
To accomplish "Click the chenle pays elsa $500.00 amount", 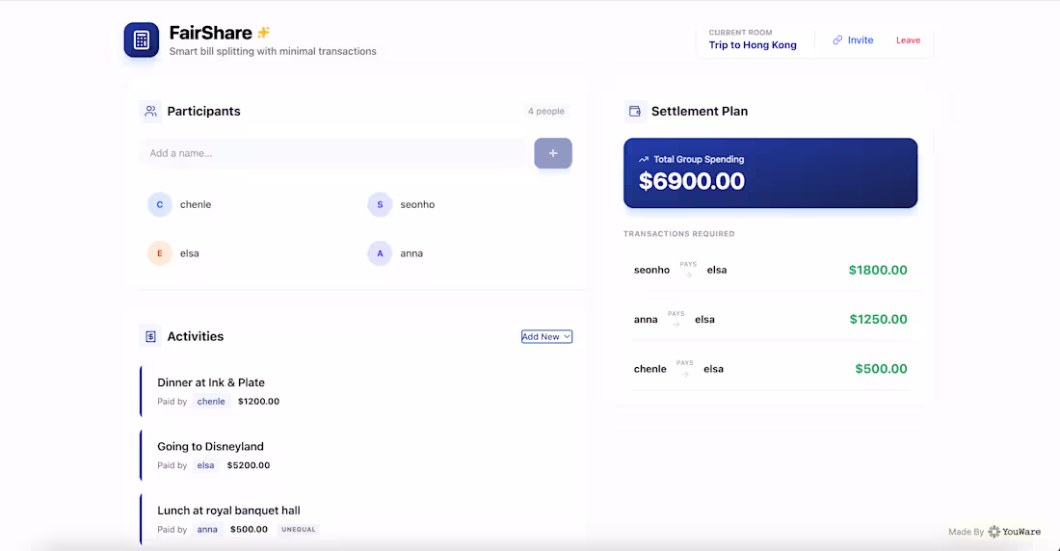I will (881, 369).
